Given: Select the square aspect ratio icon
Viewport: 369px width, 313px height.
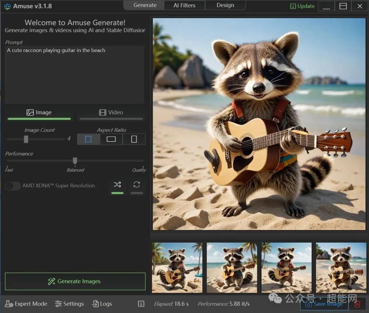Looking at the screenshot, I should tap(88, 139).
